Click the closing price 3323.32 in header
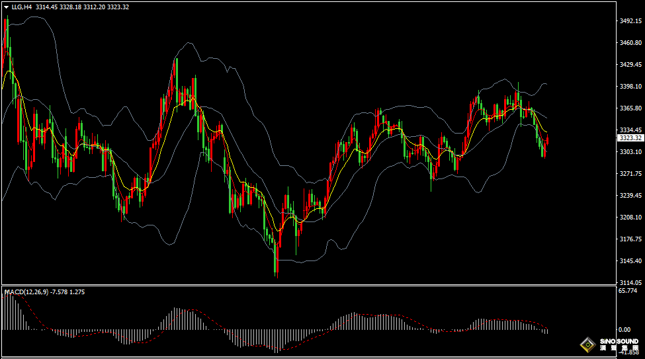Screen dimensions: 645x359 coord(117,7)
